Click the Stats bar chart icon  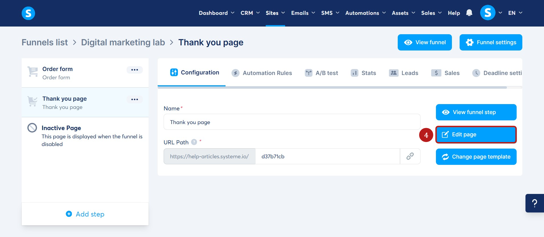click(x=354, y=73)
